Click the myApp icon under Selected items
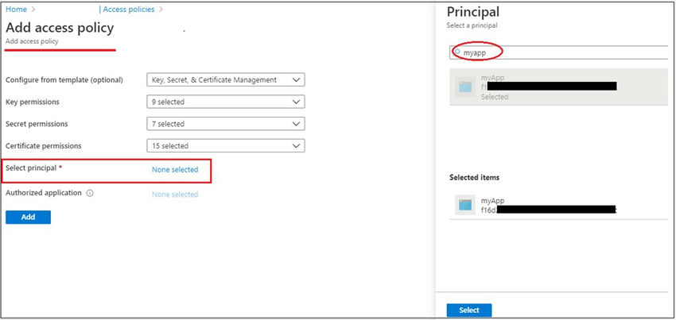Screen dimensions: 676x320 tap(465, 205)
